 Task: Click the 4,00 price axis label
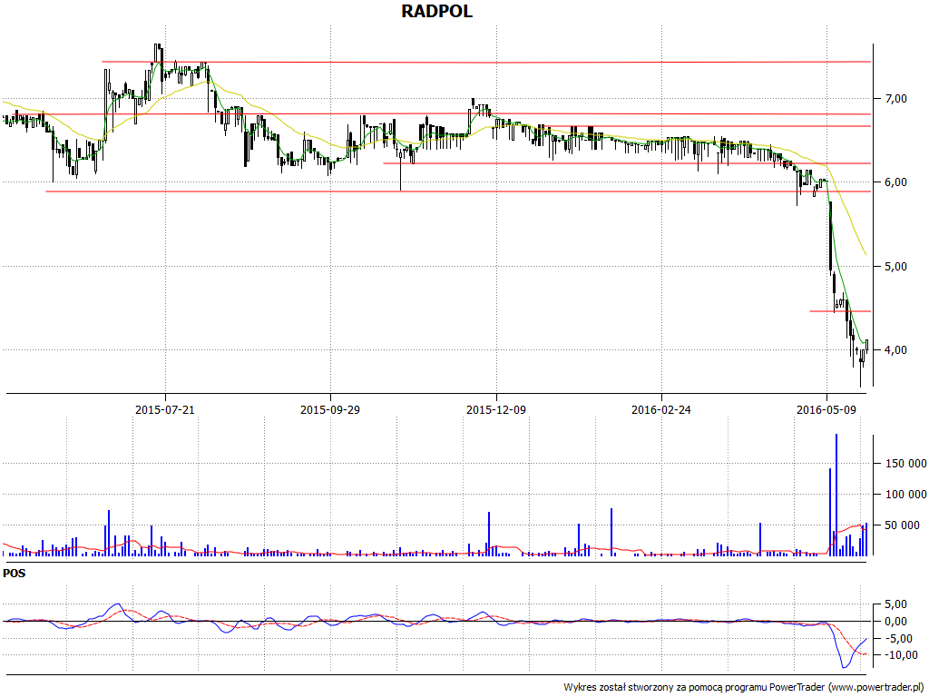coord(895,349)
